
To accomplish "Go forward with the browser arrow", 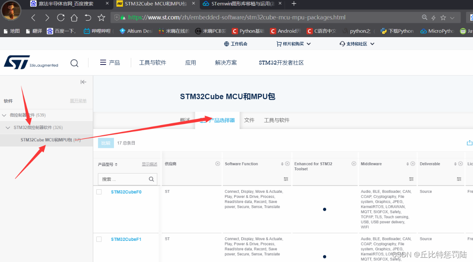I will click(x=47, y=18).
